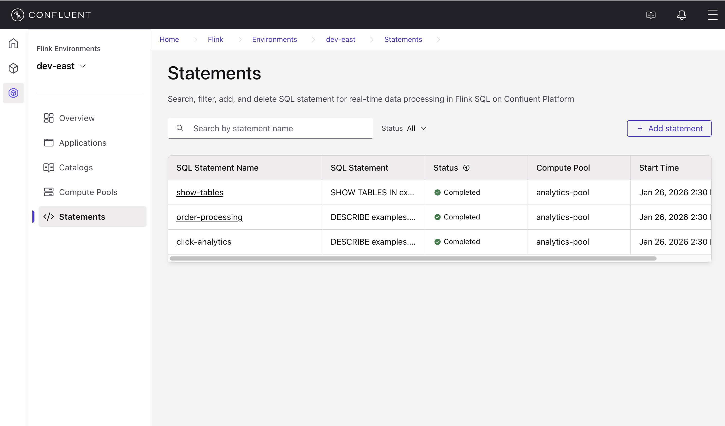Click chevron after Statements breadcrumb
The image size is (725, 426).
438,40
